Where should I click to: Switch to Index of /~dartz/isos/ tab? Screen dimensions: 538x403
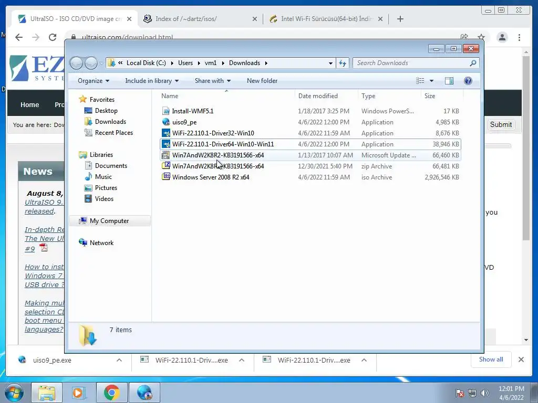pos(201,19)
